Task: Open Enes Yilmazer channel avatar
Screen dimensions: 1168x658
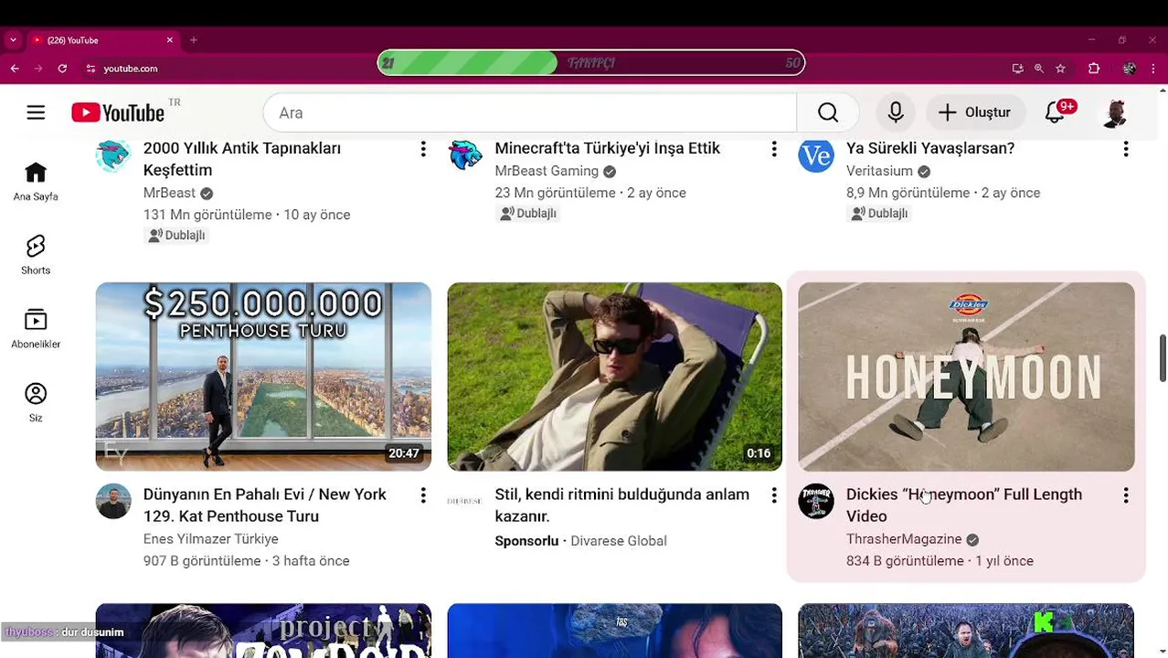Action: click(x=113, y=501)
